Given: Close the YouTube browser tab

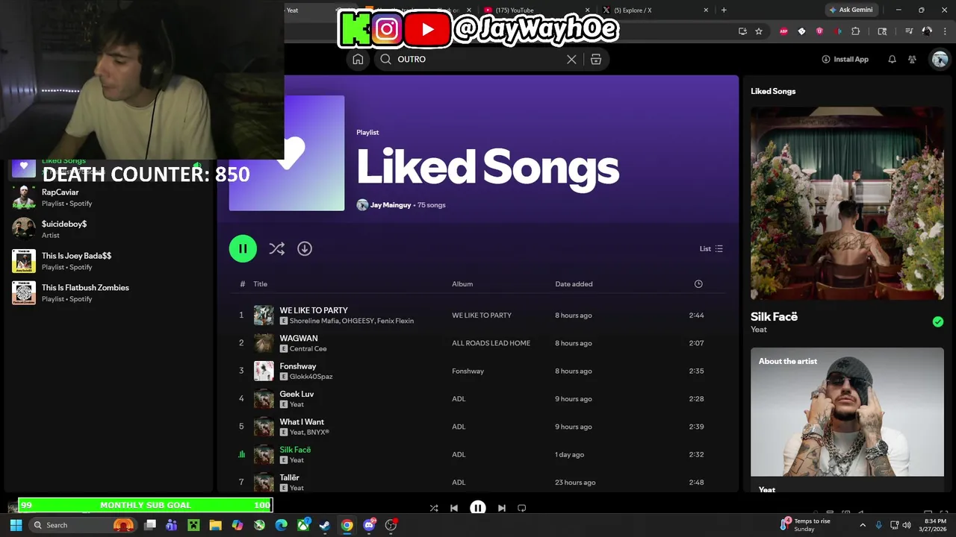Looking at the screenshot, I should point(587,10).
